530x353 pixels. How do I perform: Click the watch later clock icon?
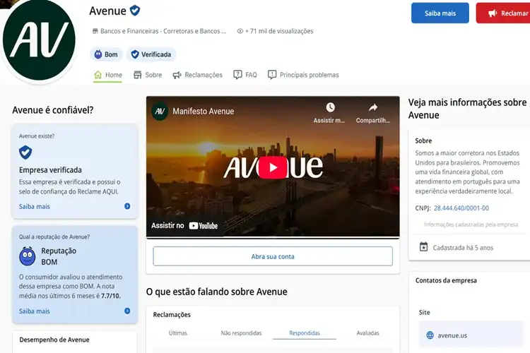pos(330,107)
